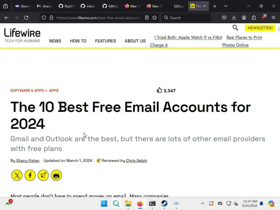The height and width of the screenshot is (210, 280).
Task: Show hidden system tray icons chevron
Action: pyautogui.click(x=203, y=203)
